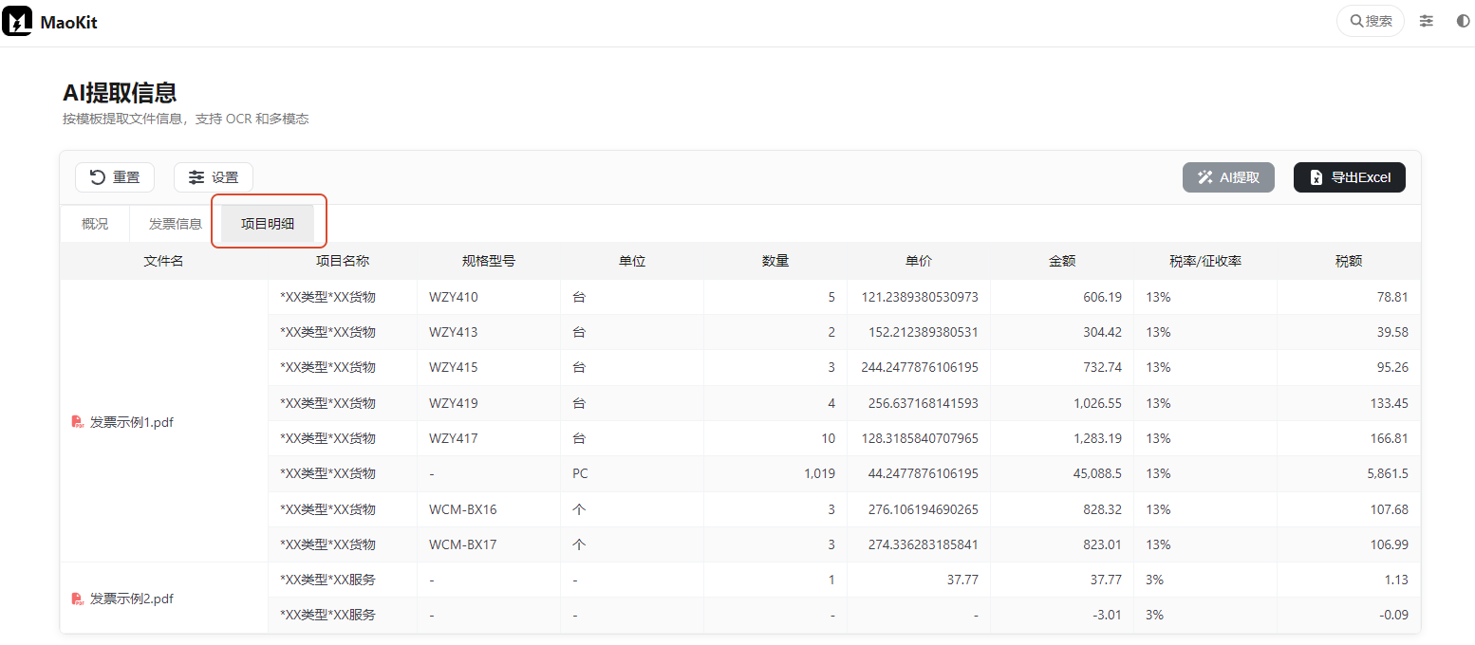Screen dimensions: 1475x645
Task: Export results with 导出Excel button
Action: 1350,177
